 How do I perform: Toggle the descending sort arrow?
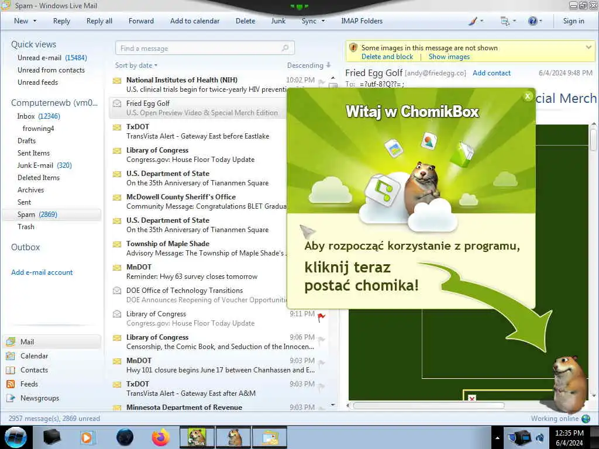coord(329,65)
